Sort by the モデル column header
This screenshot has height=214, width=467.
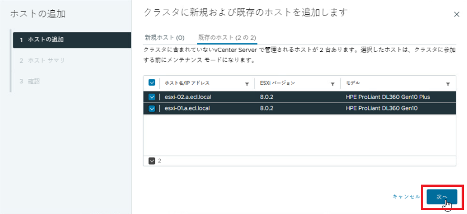pyautogui.click(x=352, y=83)
